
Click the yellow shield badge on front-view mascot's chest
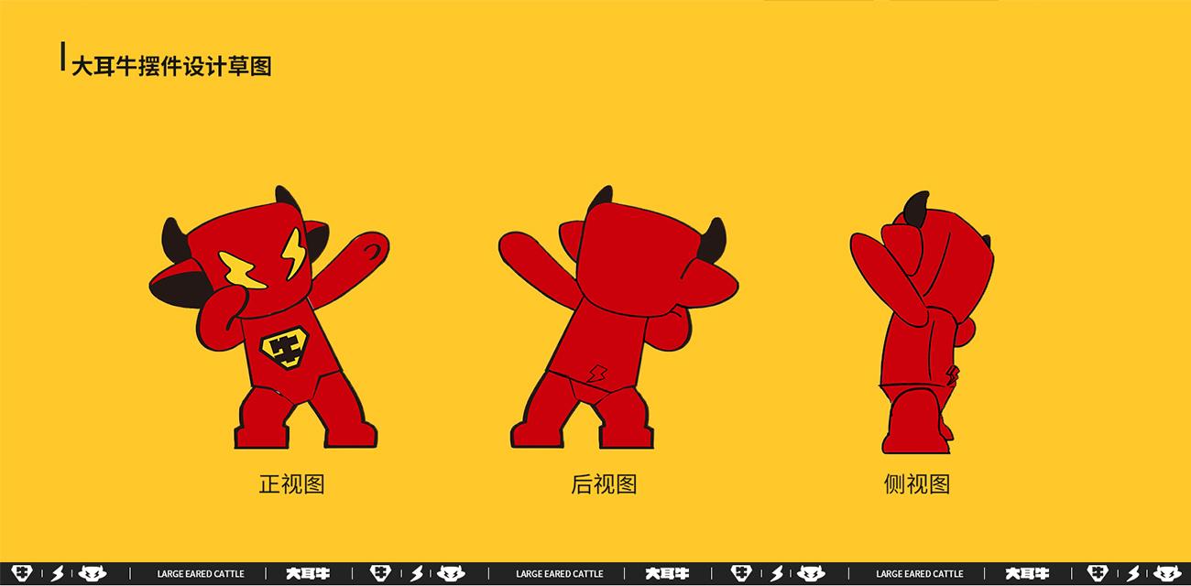283,348
